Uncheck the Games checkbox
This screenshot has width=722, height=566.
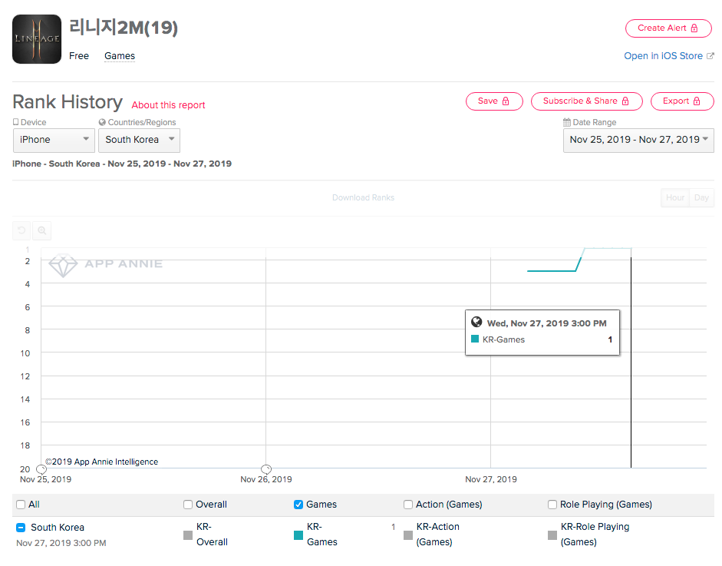coord(298,505)
